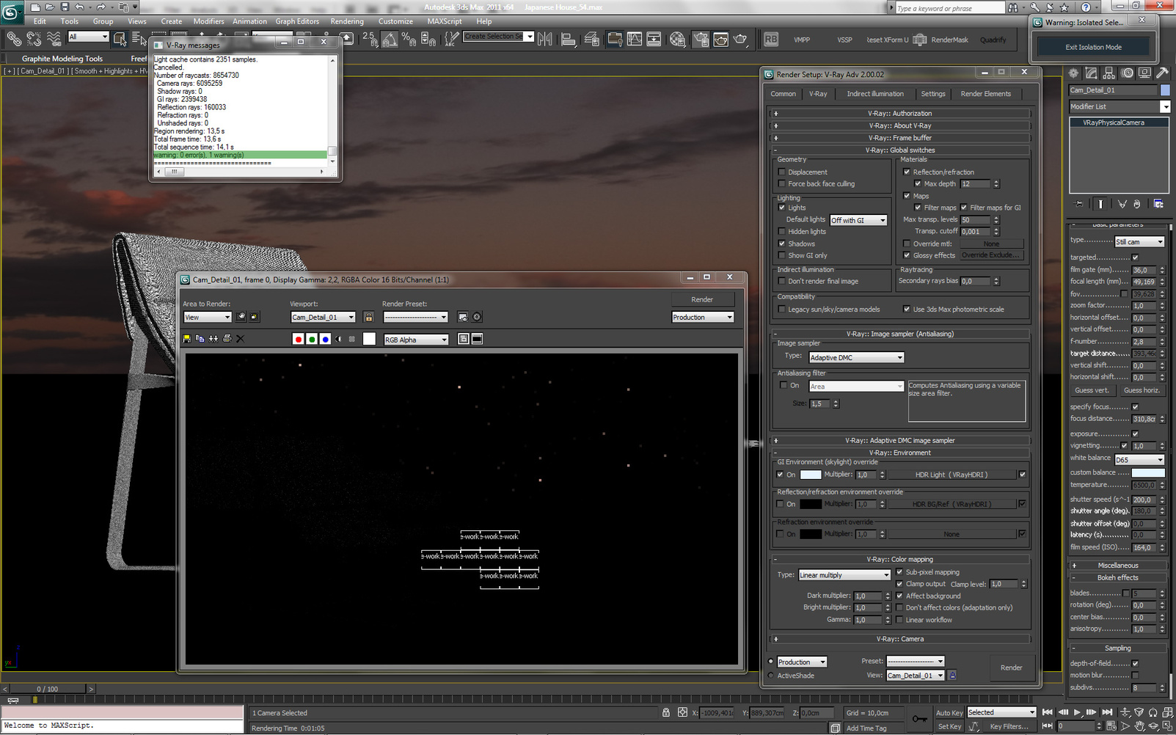The image size is (1176, 735).
Task: Click Go to End playback control
Action: point(1107,712)
